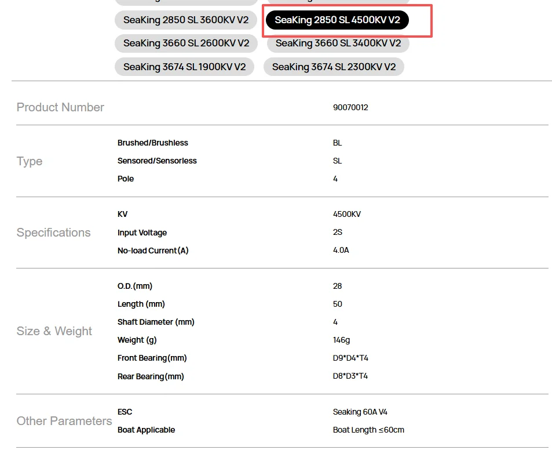
Task: Switch to SeaKing 3660 SL 2600KV V2
Action: coord(187,43)
